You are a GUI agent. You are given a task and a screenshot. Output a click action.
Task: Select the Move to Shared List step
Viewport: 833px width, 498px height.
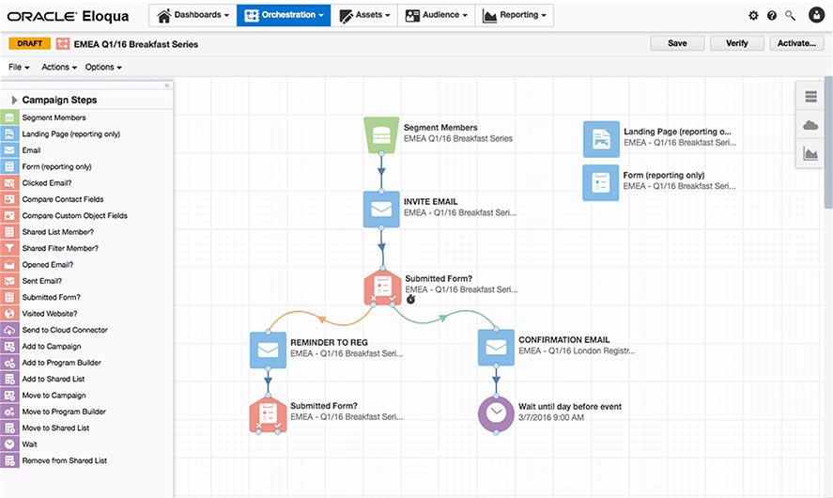tap(55, 428)
